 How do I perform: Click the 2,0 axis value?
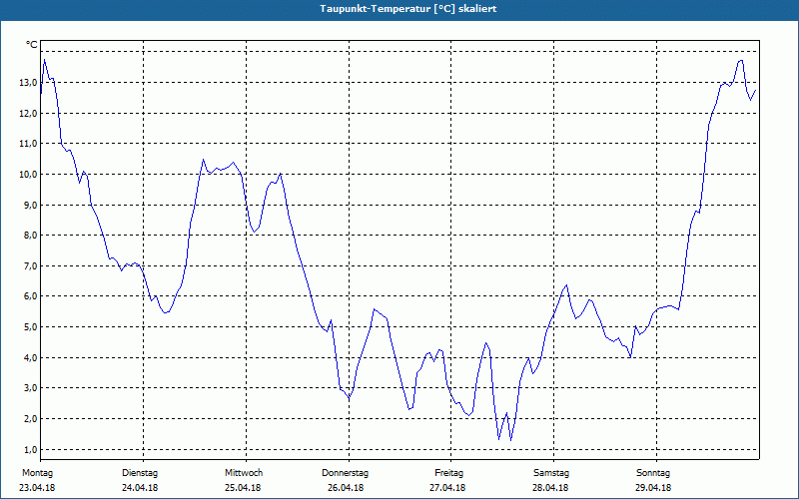click(30, 418)
